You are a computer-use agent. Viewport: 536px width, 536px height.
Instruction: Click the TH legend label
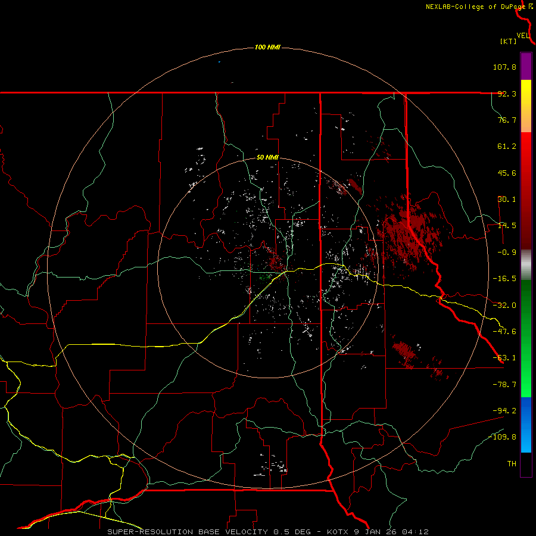click(512, 464)
